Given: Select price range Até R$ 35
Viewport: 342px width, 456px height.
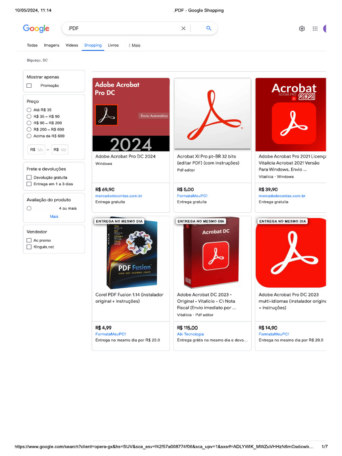Looking at the screenshot, I should pos(29,110).
